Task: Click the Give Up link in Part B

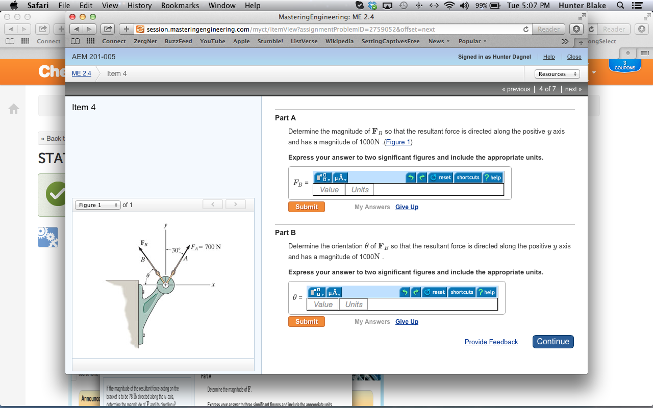Action: coord(407,321)
